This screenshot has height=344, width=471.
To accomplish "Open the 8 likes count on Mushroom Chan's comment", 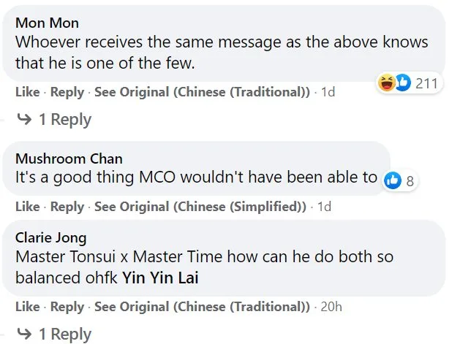I will pos(410,180).
